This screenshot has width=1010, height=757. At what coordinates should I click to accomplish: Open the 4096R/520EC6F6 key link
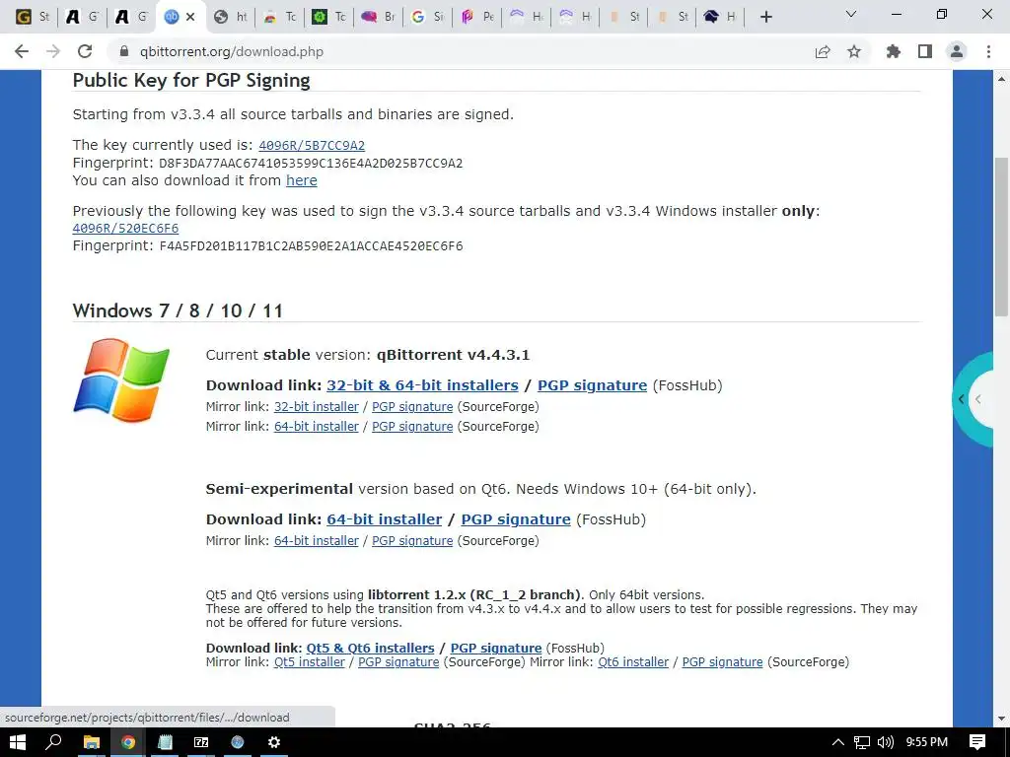(125, 229)
